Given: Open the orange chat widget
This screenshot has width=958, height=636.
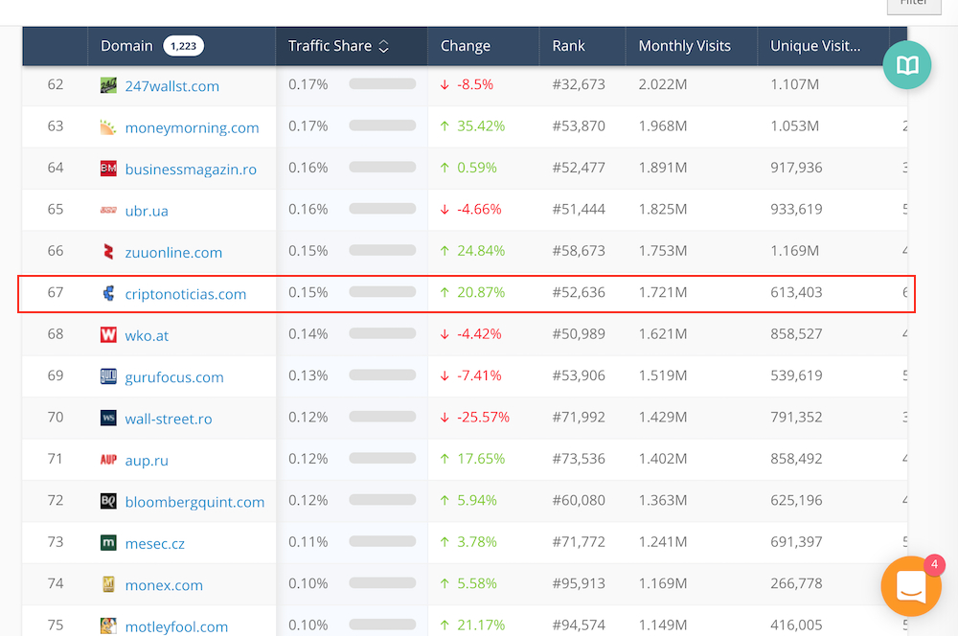Looking at the screenshot, I should pos(911,586).
